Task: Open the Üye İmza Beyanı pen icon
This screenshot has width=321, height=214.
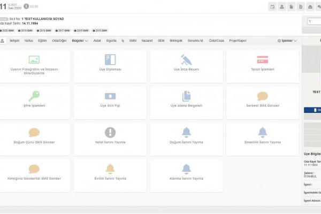Action: tap(186, 59)
